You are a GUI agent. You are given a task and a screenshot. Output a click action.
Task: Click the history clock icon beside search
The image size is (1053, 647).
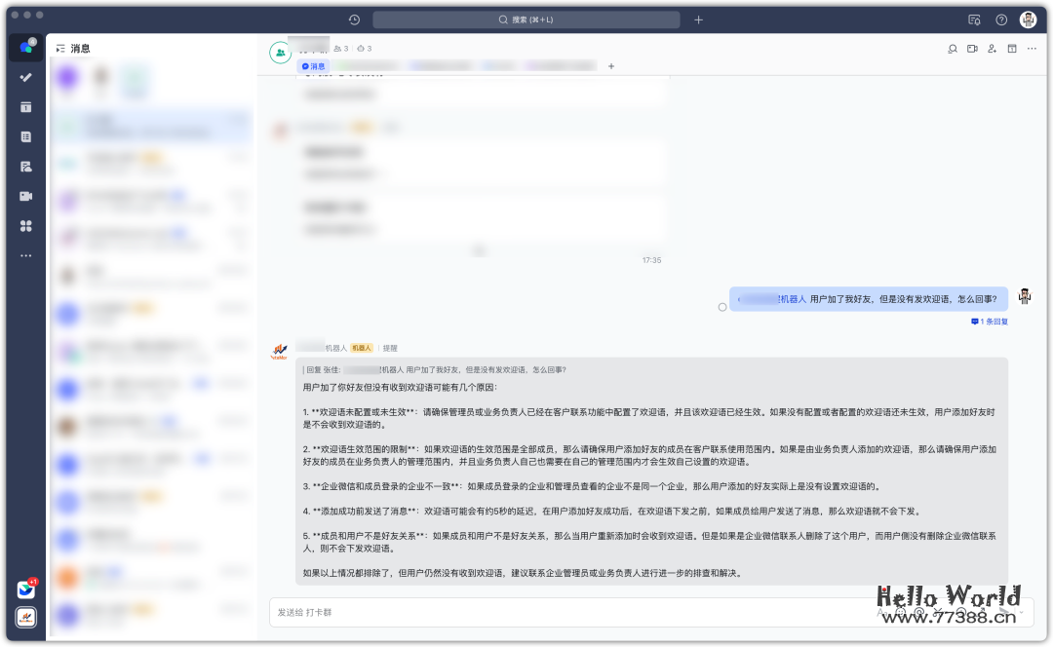point(354,19)
